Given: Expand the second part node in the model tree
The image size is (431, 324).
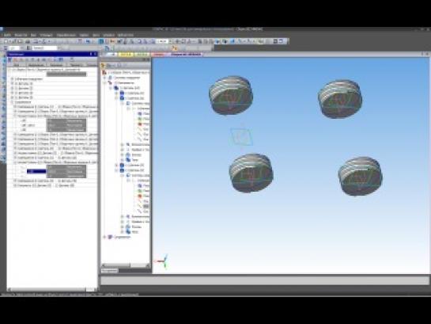Looking at the screenshot, I should [x=116, y=98].
